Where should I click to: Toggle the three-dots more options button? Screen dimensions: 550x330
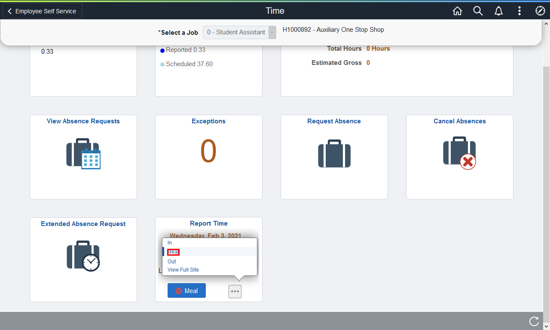click(x=235, y=291)
